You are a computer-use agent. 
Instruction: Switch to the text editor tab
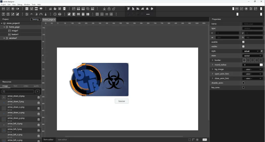[x=62, y=140]
